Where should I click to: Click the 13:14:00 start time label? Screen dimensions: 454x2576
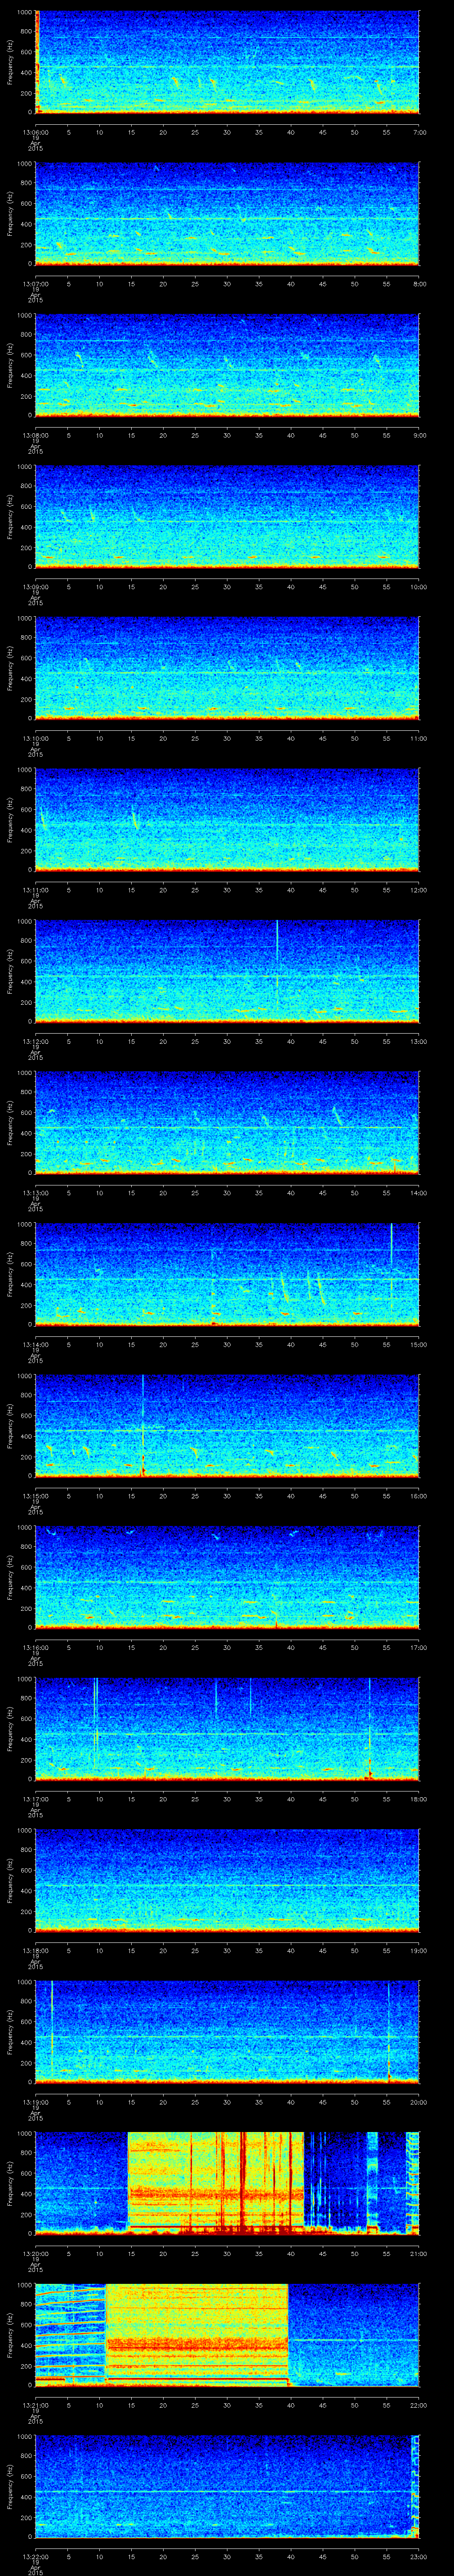35,1344
